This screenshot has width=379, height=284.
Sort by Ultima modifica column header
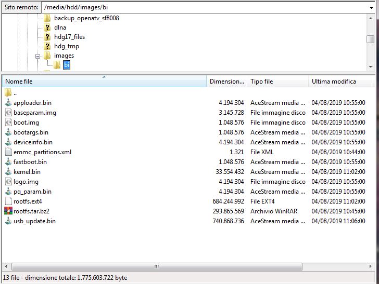340,81
